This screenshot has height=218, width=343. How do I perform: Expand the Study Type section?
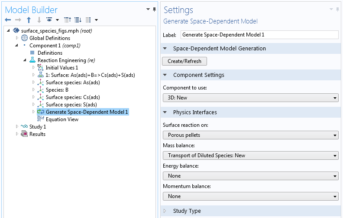click(x=187, y=211)
